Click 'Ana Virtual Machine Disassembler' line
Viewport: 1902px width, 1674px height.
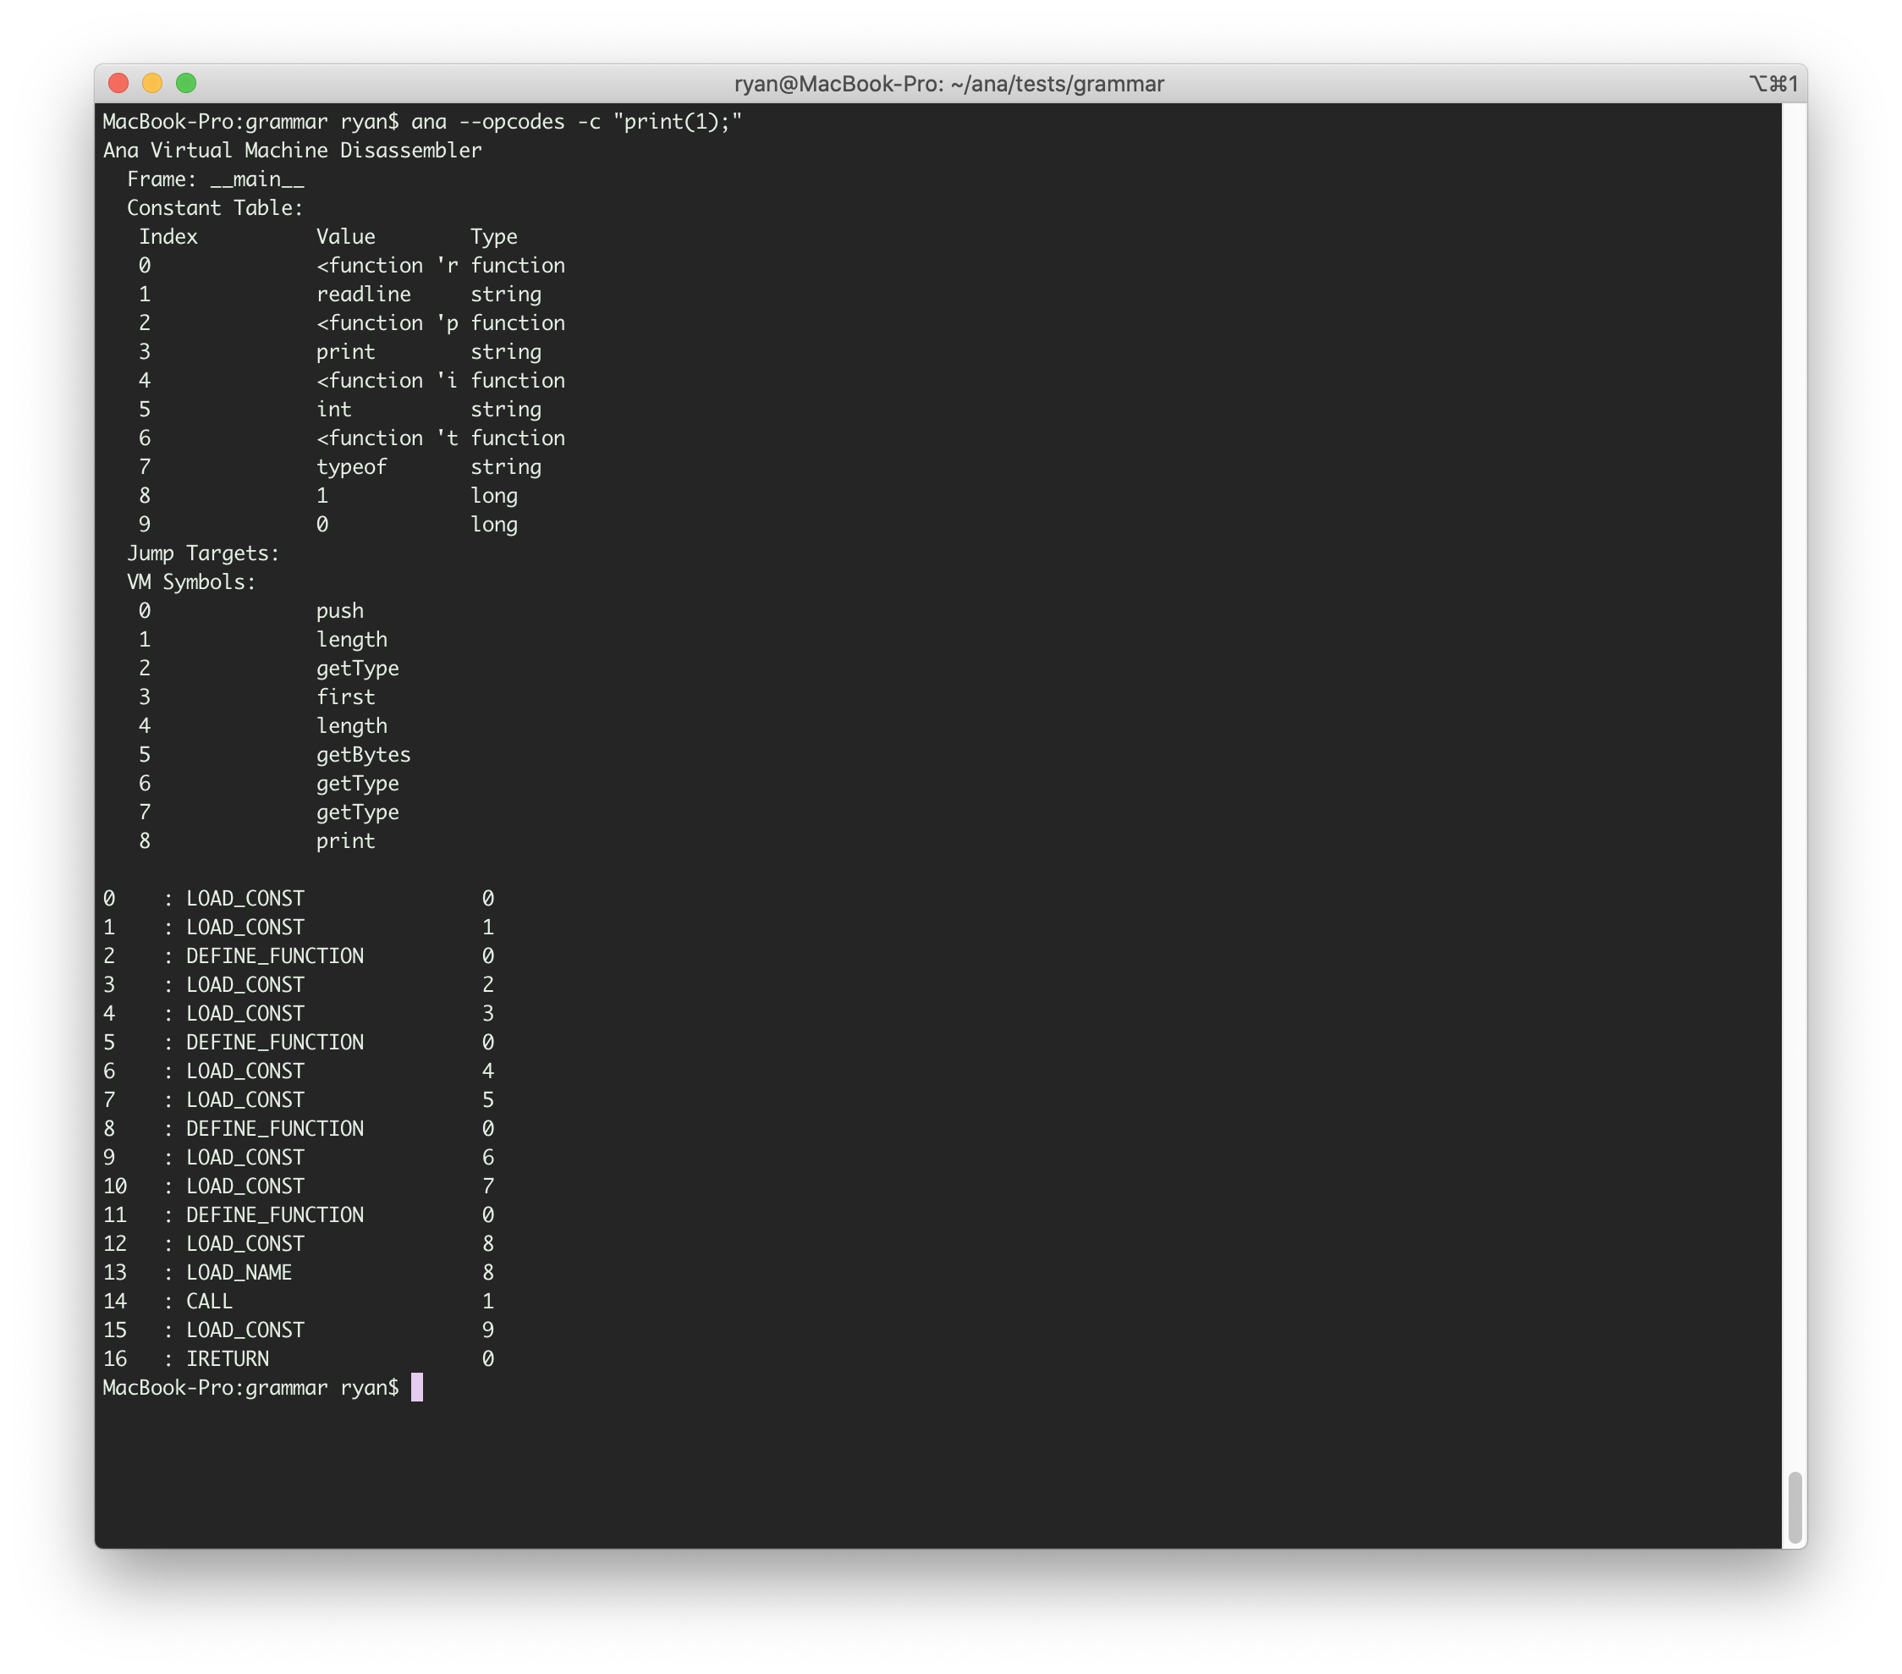pos(292,151)
